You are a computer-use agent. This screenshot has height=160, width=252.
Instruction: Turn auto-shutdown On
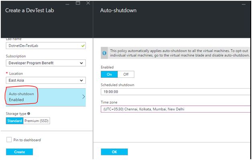109,74
